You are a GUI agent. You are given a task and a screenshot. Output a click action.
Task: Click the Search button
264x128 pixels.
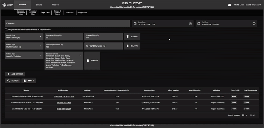click(x=13, y=81)
